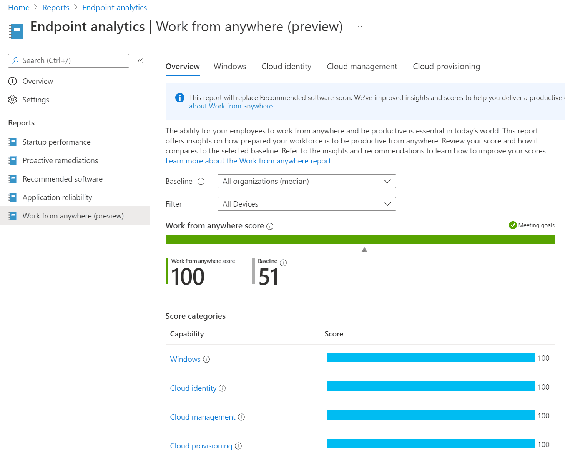The height and width of the screenshot is (458, 565).
Task: Click the Proactive remediations report icon
Action: click(13, 160)
